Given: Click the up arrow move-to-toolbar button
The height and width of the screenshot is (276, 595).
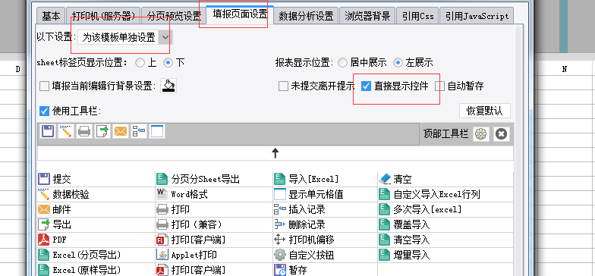Looking at the screenshot, I should point(275,153).
